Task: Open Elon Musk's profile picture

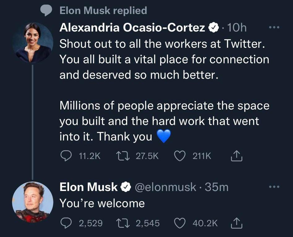Action: pyautogui.click(x=32, y=202)
